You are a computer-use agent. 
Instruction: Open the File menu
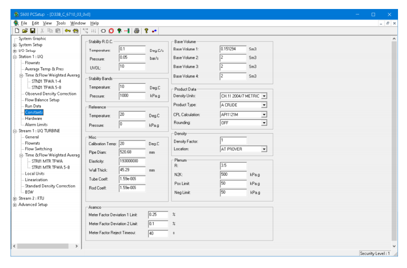(24, 23)
